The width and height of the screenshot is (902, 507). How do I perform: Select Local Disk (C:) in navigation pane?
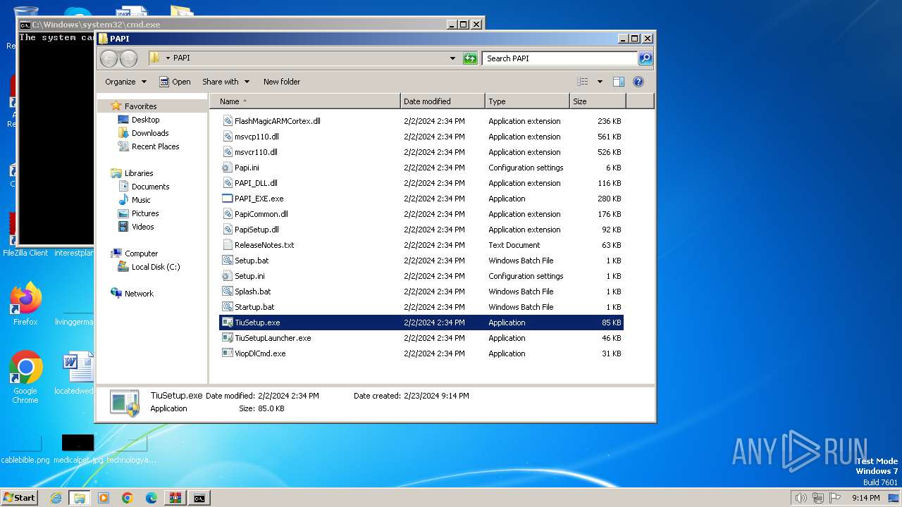tap(155, 267)
